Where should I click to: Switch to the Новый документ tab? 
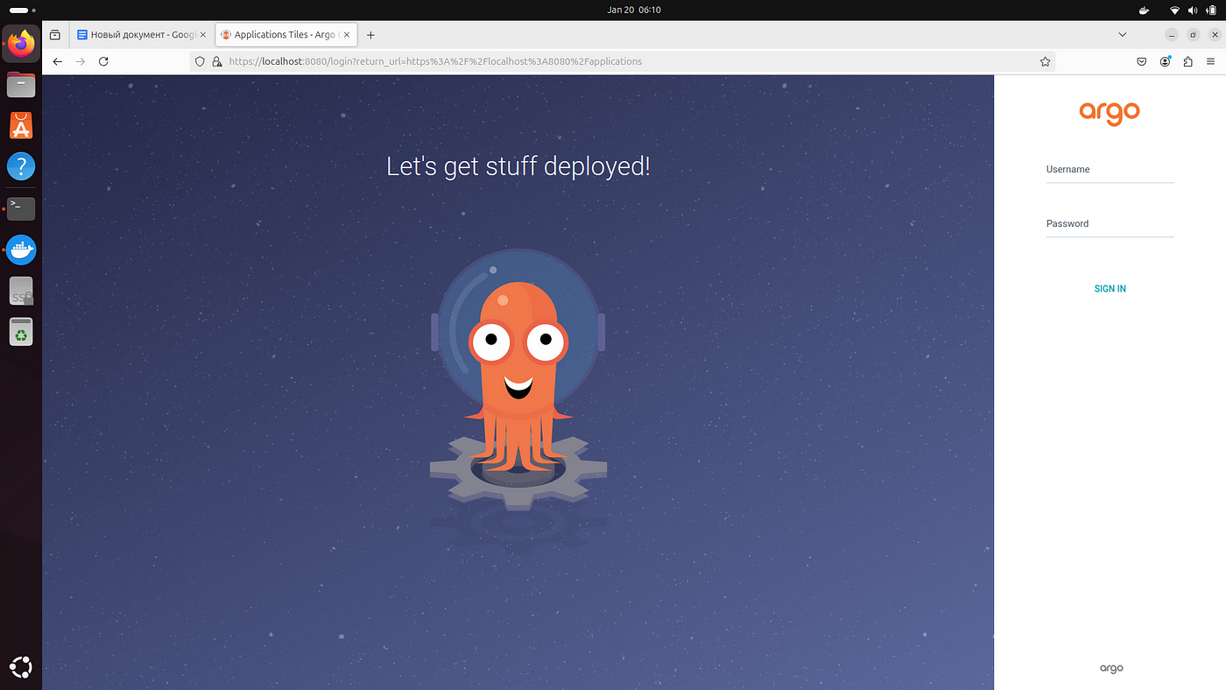tap(141, 35)
